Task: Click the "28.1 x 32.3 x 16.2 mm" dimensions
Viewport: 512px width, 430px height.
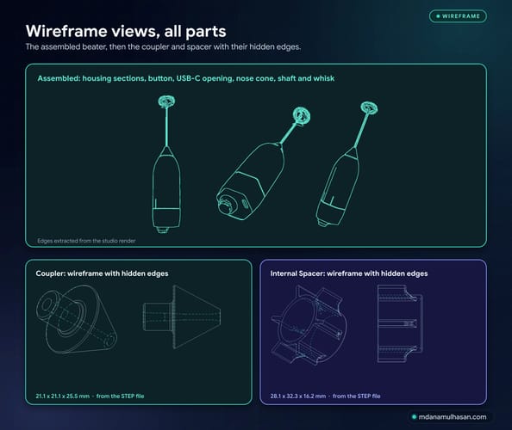Action: (297, 396)
